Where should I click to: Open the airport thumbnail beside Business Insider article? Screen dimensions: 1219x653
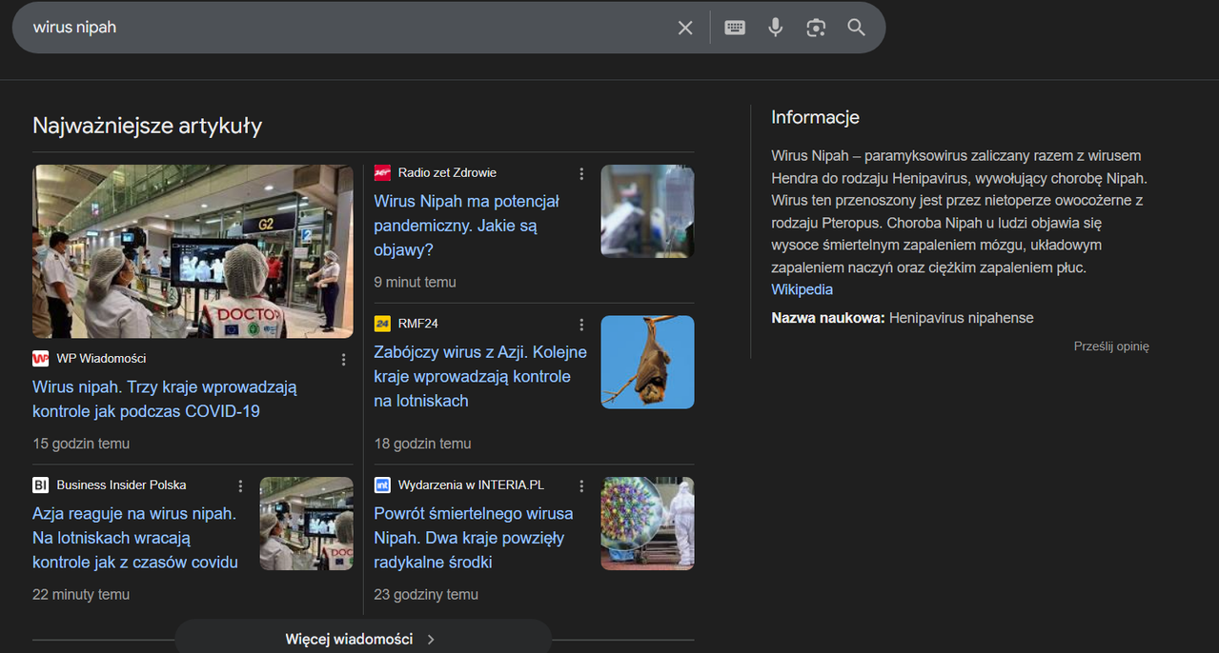pyautogui.click(x=307, y=524)
